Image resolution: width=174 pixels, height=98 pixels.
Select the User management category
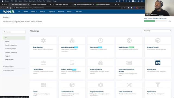click(10, 49)
